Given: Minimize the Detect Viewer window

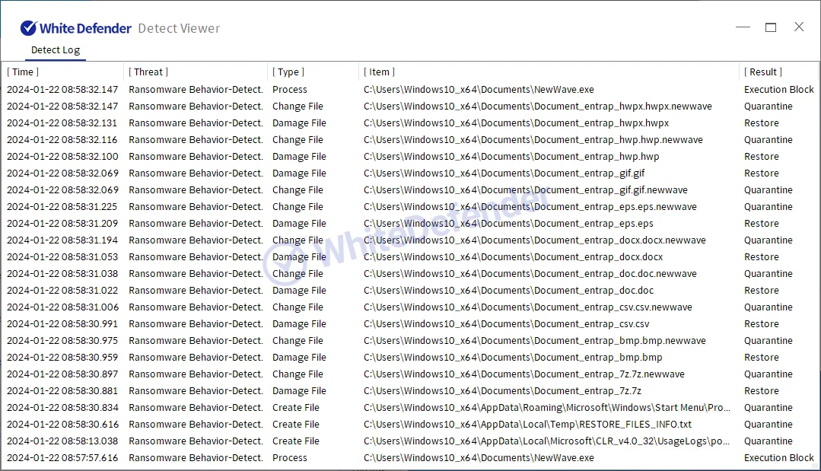Looking at the screenshot, I should point(743,27).
